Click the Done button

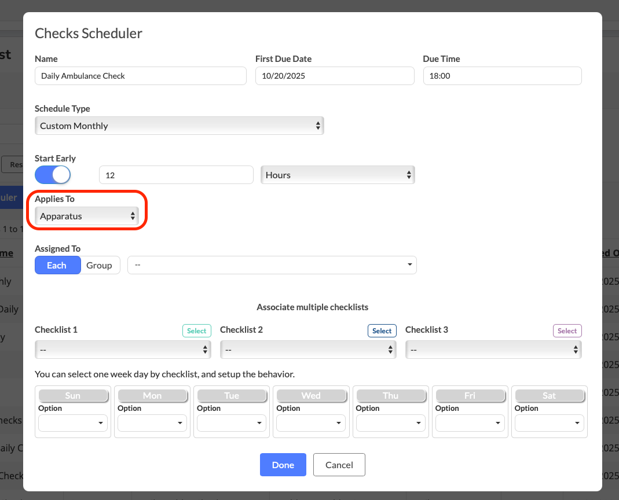(283, 465)
